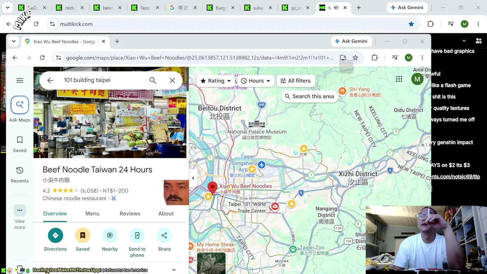Screen dimensions: 487x274
Task: Switch to the Overview tab
Action: pos(55,213)
